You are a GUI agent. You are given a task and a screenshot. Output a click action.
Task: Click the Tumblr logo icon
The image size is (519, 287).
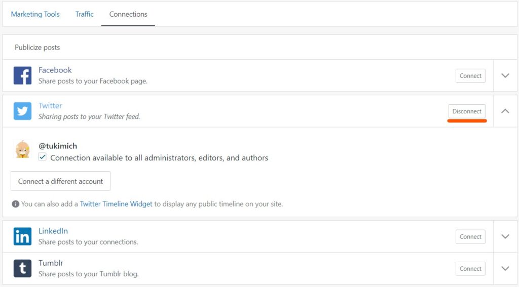(22, 268)
